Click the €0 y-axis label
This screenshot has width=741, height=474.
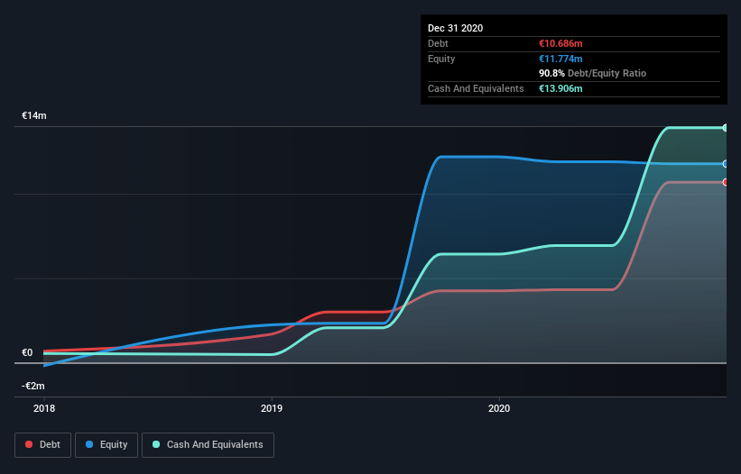(27, 352)
